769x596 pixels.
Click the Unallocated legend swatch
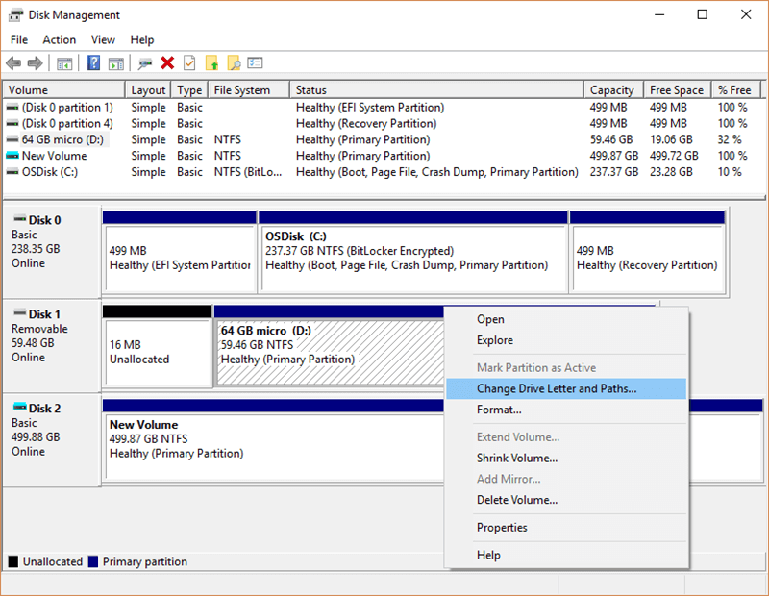(x=12, y=561)
